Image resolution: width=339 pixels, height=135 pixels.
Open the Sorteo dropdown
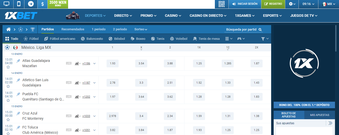pyautogui.click(x=140, y=29)
